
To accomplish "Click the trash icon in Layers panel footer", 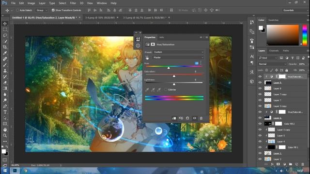I will coord(303,164).
